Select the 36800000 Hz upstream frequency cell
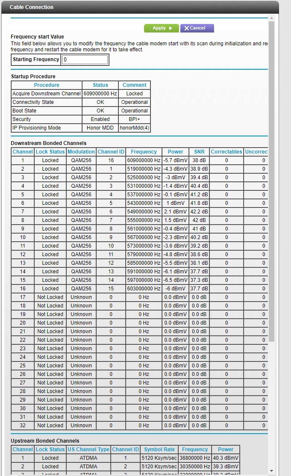 point(194,458)
